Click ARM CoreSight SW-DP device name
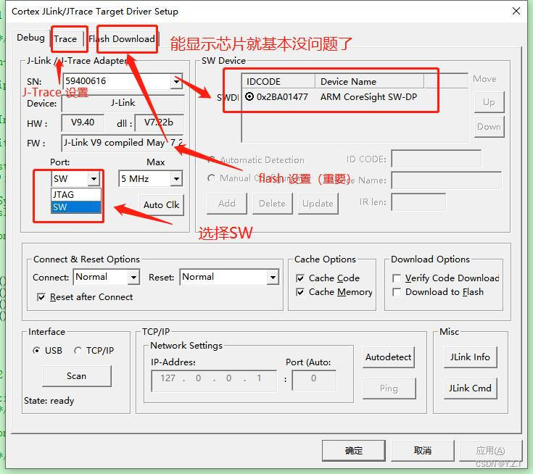Screen dimensions: 533x474 pyautogui.click(x=368, y=97)
